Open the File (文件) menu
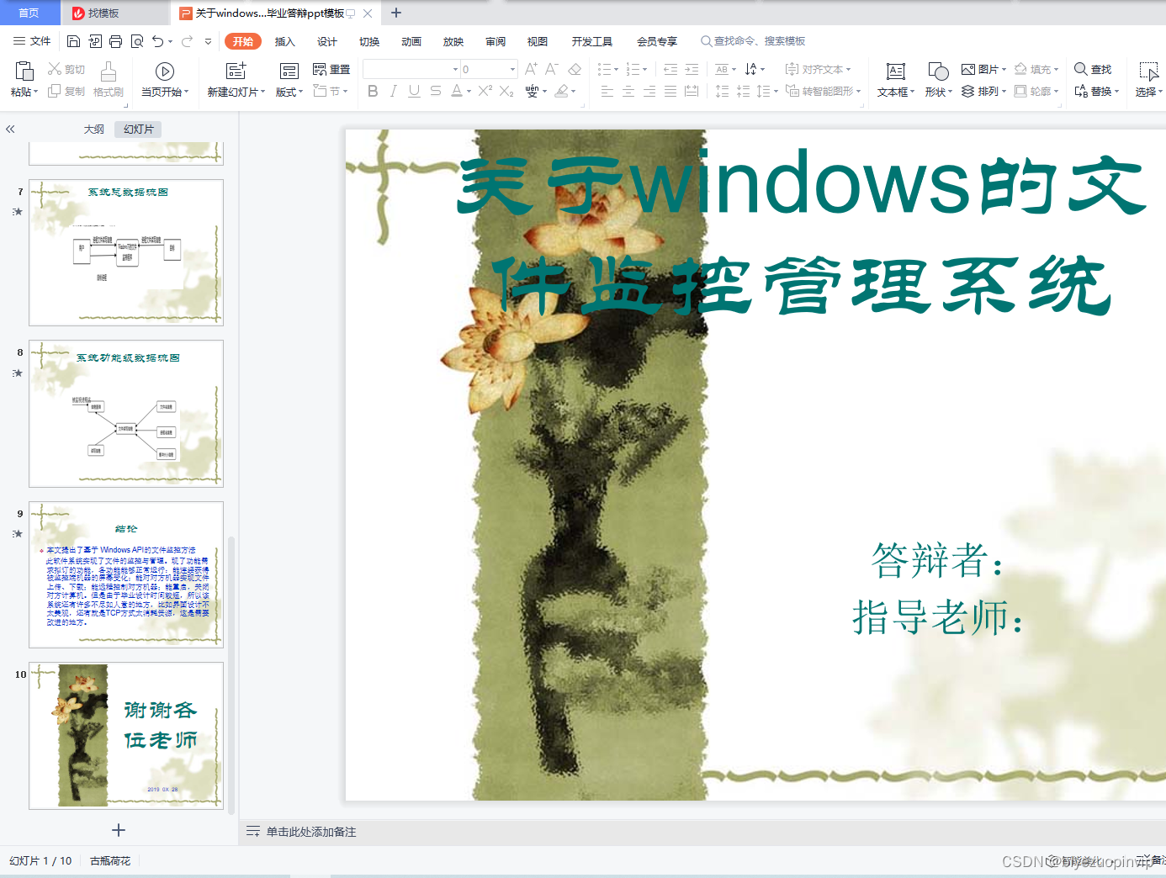The image size is (1166, 878). [32, 41]
